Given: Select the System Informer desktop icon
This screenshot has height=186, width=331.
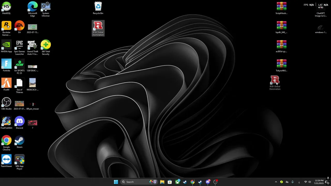Looking at the screenshot, I should [46, 9].
